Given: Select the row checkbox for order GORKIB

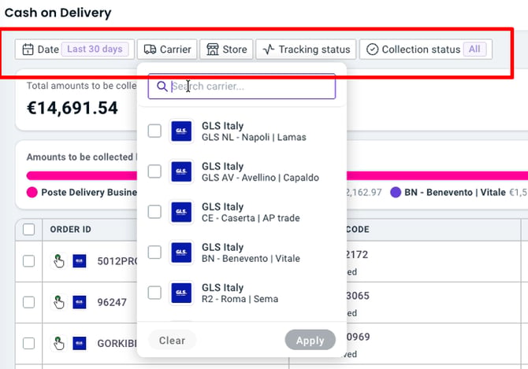Looking at the screenshot, I should click(28, 344).
